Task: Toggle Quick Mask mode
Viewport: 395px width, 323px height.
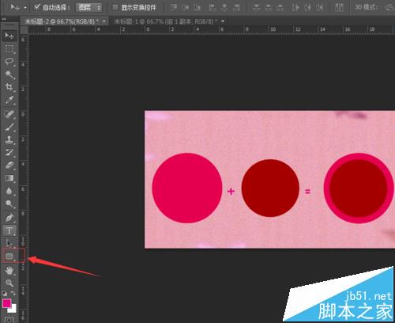Action: point(9,320)
